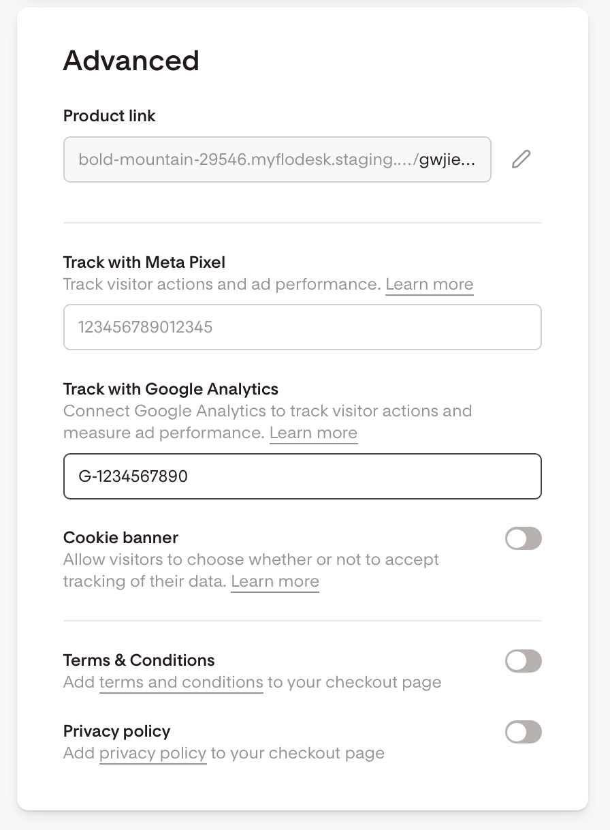
Task: Open Meta Pixel Learn more link
Action: [429, 284]
